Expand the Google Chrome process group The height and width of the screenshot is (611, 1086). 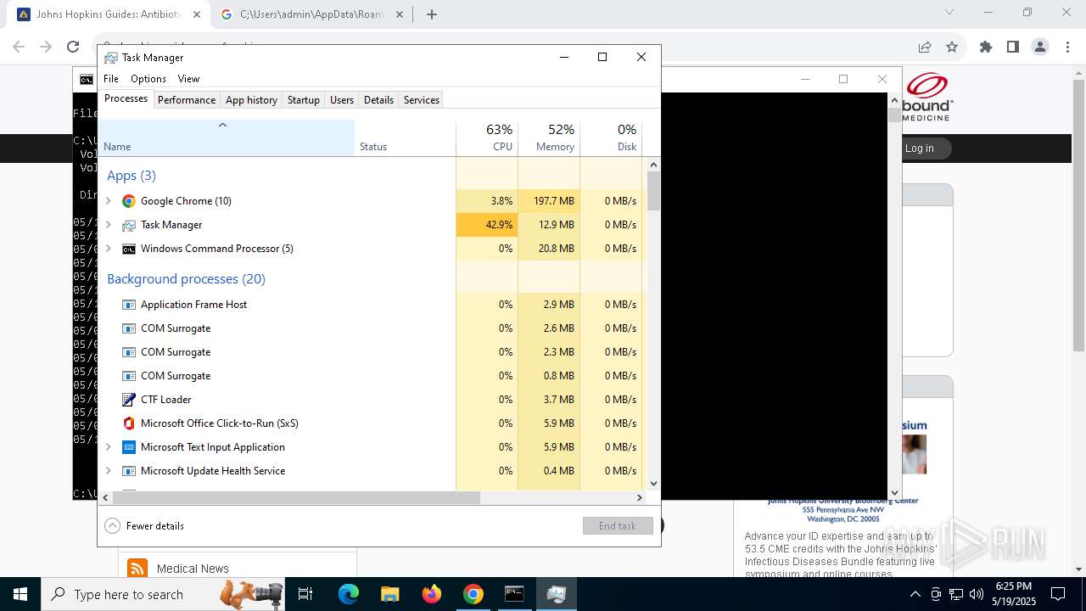(108, 201)
